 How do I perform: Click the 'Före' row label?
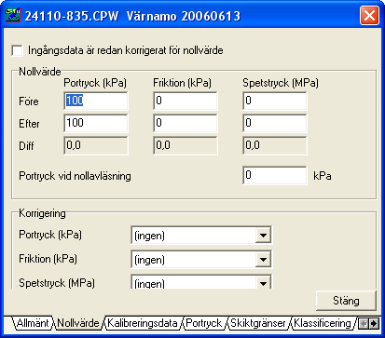point(29,101)
